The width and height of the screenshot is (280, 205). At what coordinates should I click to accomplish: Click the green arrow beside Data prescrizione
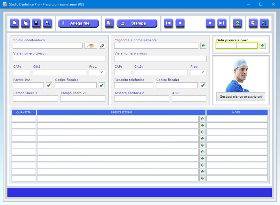click(x=262, y=46)
